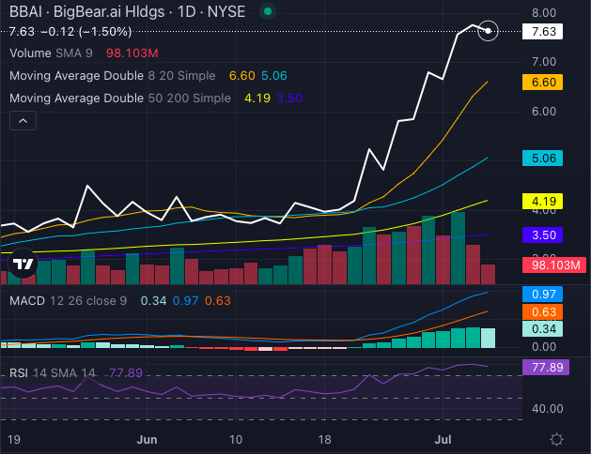This screenshot has width=591, height=454.
Task: Click the price change -0.12 (-1.50%) text
Action: point(86,32)
